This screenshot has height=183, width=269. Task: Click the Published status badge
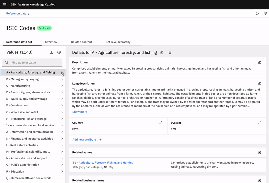tap(44, 28)
